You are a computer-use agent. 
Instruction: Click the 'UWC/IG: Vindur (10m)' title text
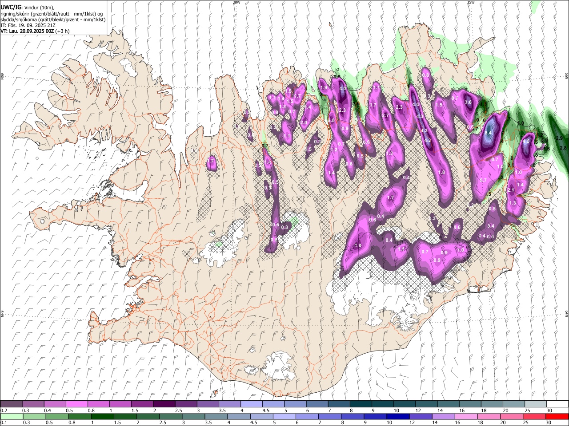tap(28, 7)
